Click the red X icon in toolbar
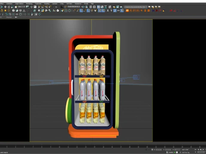 pos(157,11)
